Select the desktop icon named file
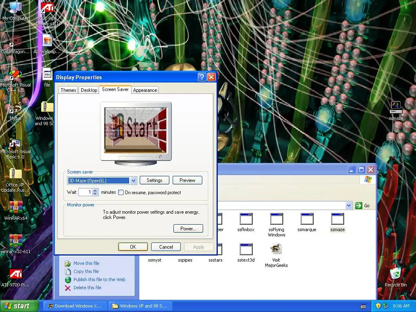This screenshot has height=312, width=416. (47, 78)
